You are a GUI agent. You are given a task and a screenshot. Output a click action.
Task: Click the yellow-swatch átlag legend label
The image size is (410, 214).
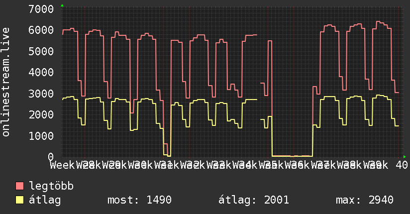click(45, 200)
